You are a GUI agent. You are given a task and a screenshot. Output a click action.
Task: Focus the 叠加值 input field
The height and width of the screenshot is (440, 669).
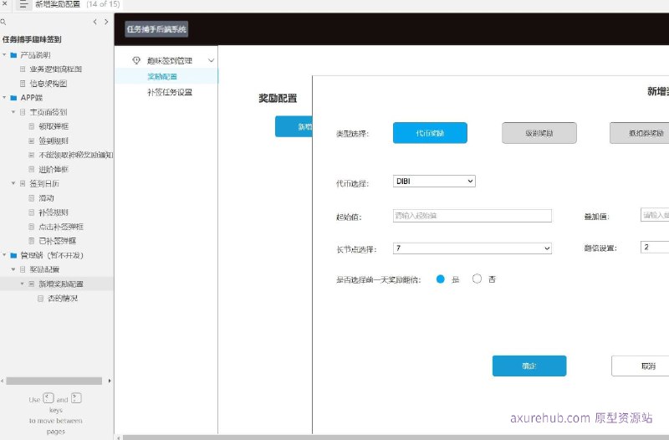[655, 215]
